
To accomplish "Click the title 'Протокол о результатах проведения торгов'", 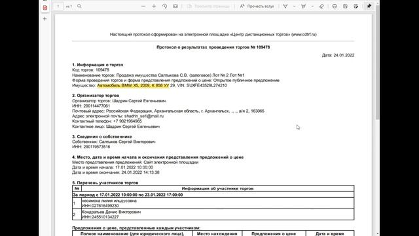I will pos(213,47).
